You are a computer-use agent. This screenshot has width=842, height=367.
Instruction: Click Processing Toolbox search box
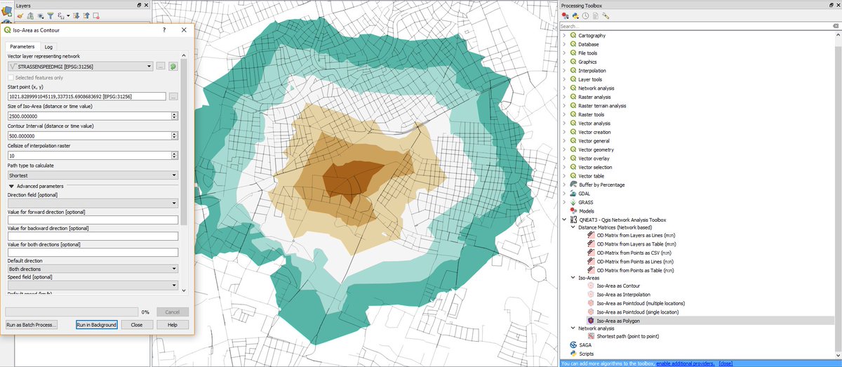point(695,26)
